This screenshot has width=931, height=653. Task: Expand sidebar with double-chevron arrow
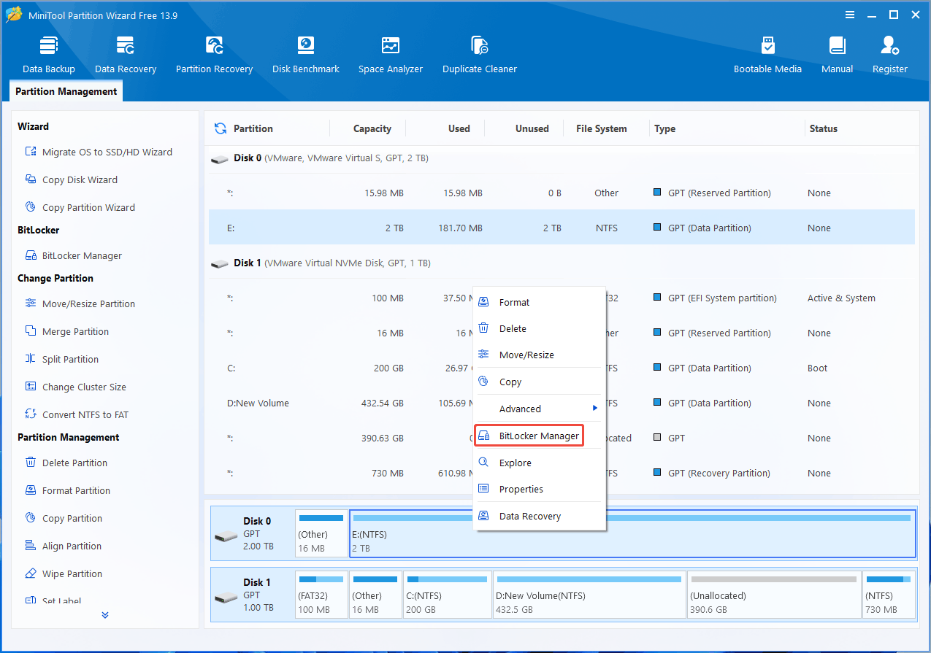[x=105, y=615]
